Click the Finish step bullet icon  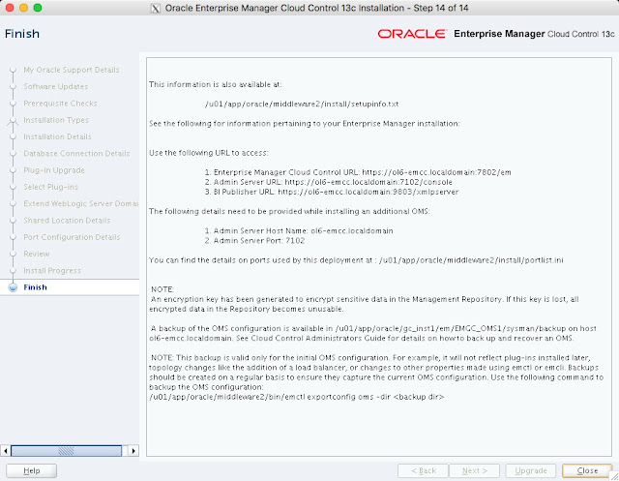[x=13, y=287]
